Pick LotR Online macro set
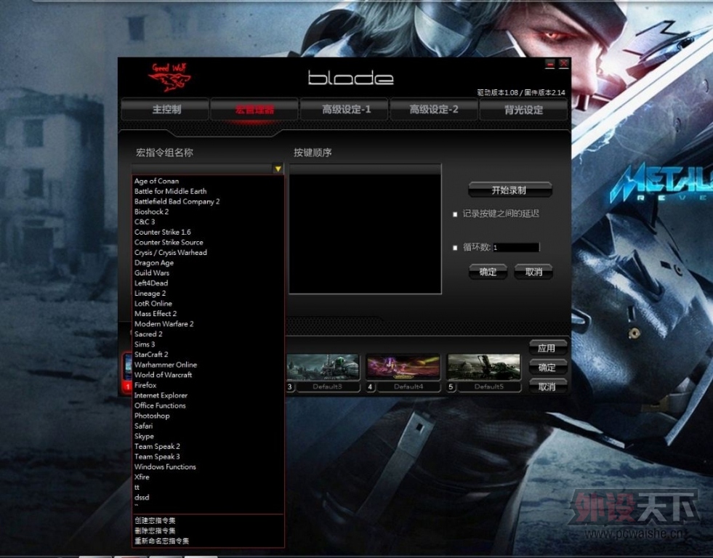Screen dimensions: 713x558 pyautogui.click(x=153, y=304)
